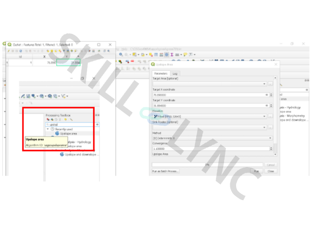Browse for Sink Routes with ellipsis button
The width and height of the screenshot is (310, 228).
tap(270, 127)
